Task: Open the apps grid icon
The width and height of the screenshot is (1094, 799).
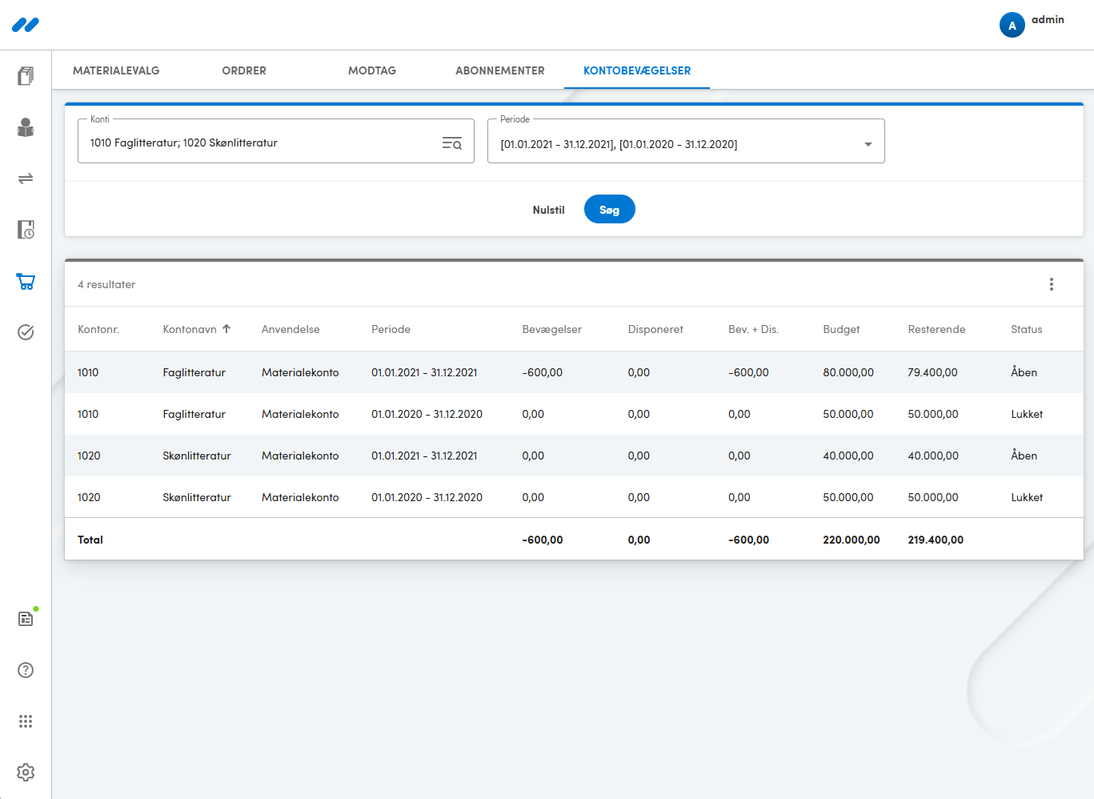Action: [x=26, y=721]
